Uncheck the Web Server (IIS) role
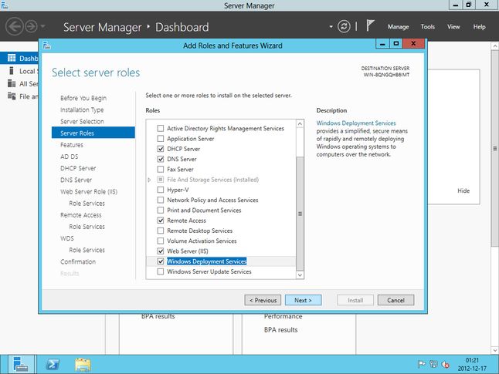Image resolution: width=499 pixels, height=374 pixels. click(161, 251)
